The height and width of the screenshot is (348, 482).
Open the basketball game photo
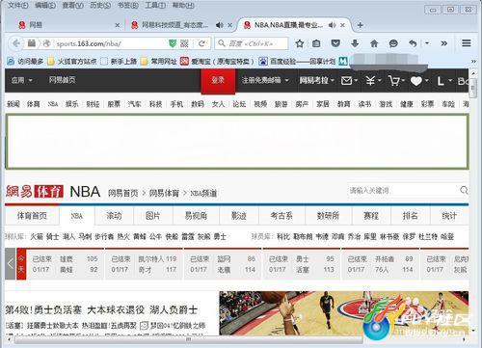(344, 313)
